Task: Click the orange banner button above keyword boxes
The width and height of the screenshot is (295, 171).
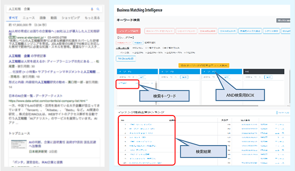Action: pos(204,66)
